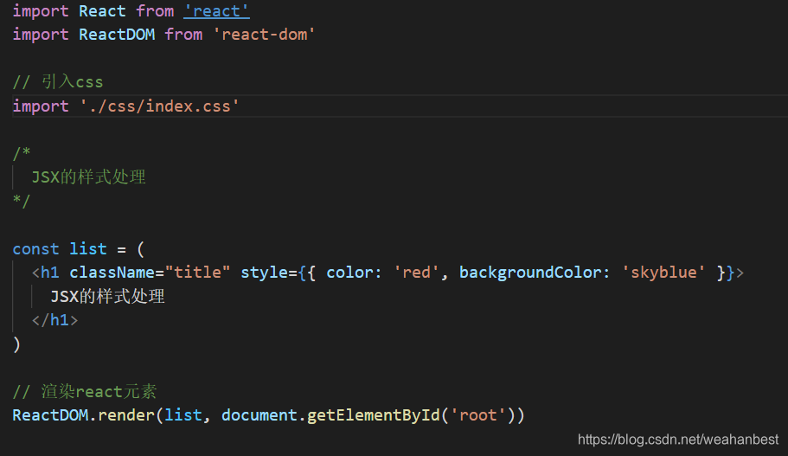Click the '// 引入css' comment
Image resolution: width=788 pixels, height=456 pixels.
tap(58, 82)
